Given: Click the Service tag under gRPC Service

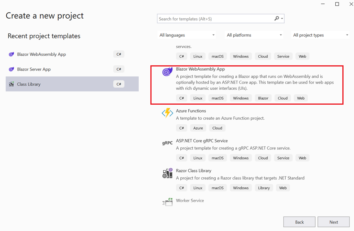Looking at the screenshot, I should [283, 158].
